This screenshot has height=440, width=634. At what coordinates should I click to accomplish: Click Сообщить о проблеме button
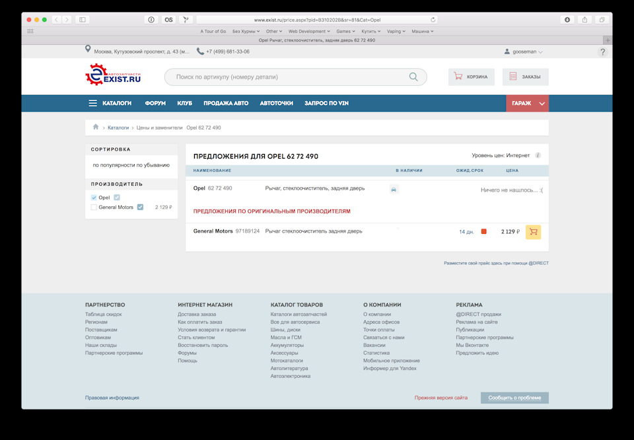(514, 398)
